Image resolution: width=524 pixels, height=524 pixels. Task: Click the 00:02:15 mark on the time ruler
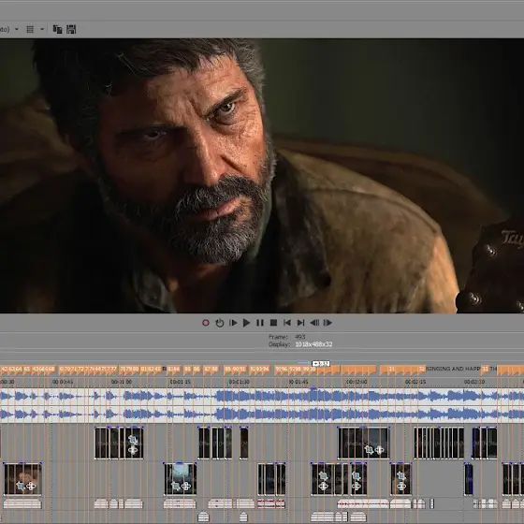tap(415, 382)
